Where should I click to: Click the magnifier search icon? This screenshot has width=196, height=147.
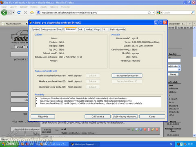[193, 13]
